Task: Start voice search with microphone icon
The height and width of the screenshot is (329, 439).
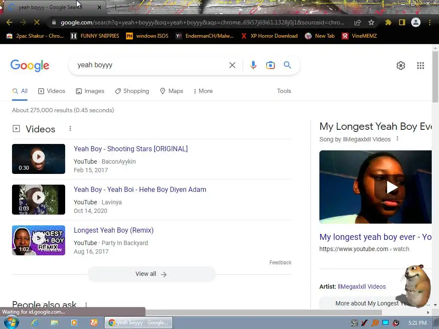Action: [253, 65]
